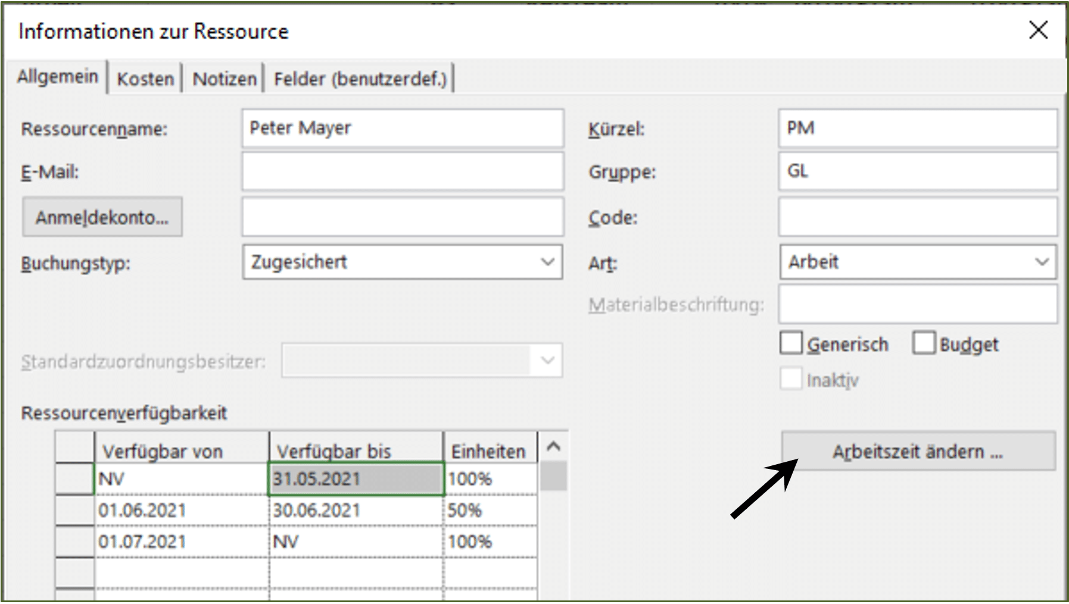Select the 01.07.2021 Verfügbar von cell

coord(182,542)
